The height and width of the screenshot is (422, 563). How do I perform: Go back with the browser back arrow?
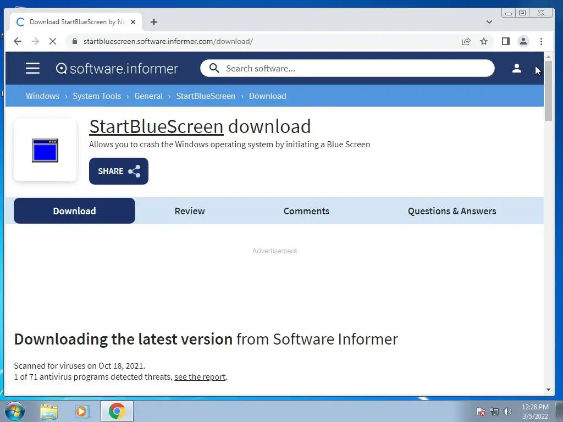click(x=17, y=41)
